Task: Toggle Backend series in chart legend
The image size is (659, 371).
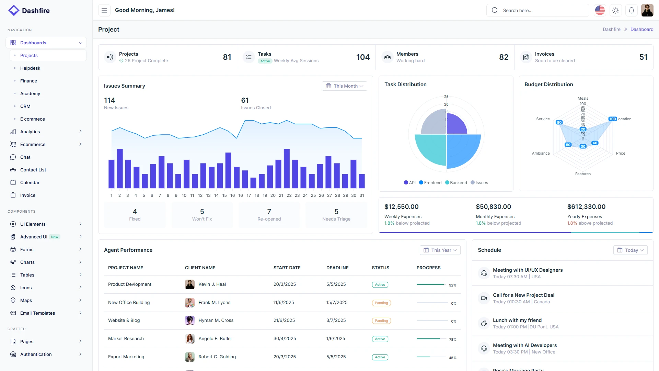Action: click(x=456, y=183)
